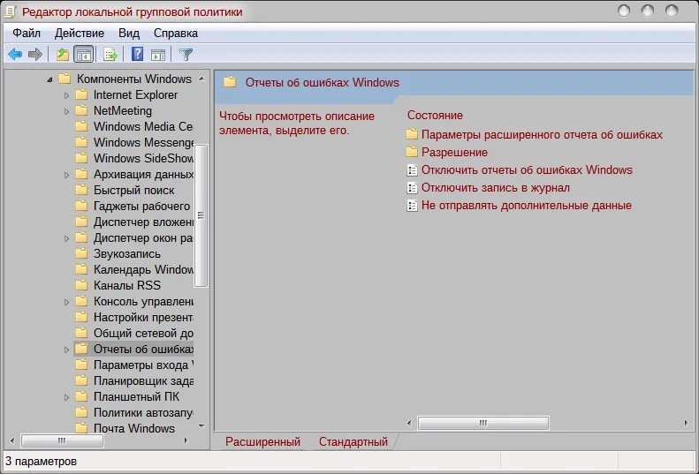This screenshot has width=699, height=474.
Task: Select Windows Media Center folder in tree
Action: [142, 126]
